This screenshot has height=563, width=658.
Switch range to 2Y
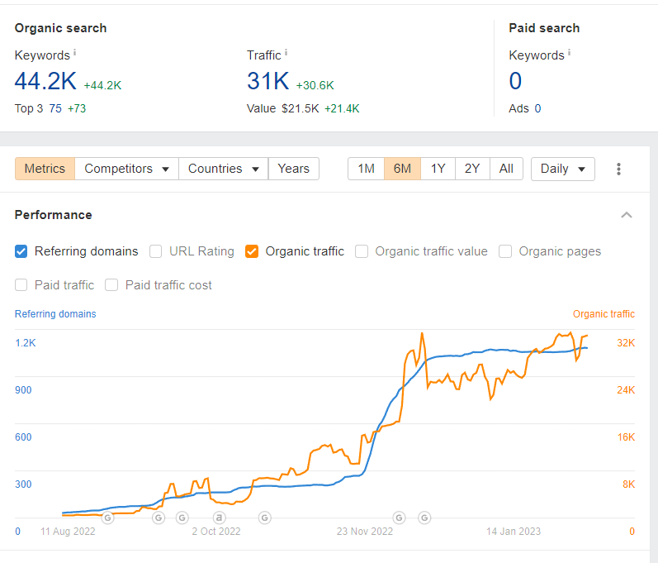(x=472, y=169)
